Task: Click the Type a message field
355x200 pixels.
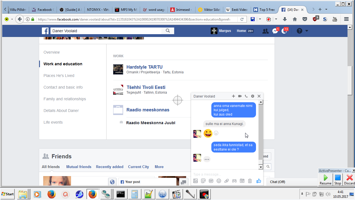Action: 225,174
